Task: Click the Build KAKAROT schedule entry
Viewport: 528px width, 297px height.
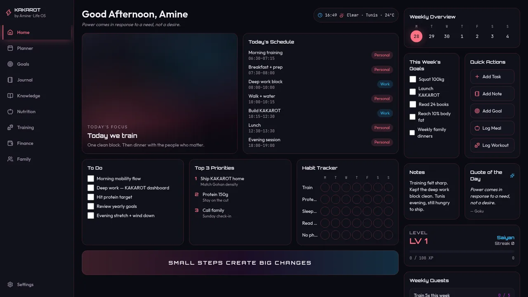Action: coord(321,113)
